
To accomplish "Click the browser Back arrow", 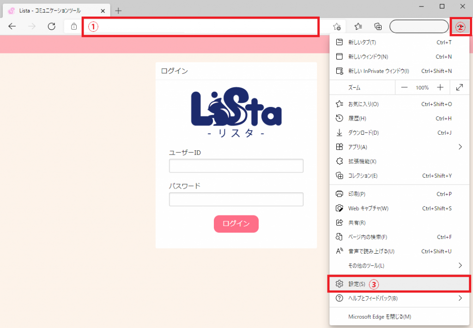I will pyautogui.click(x=12, y=26).
